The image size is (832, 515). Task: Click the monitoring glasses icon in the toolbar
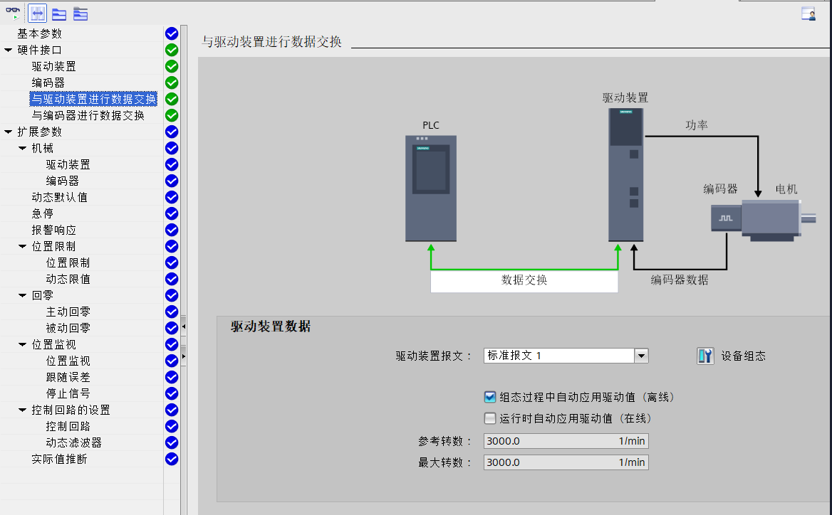click(x=13, y=9)
